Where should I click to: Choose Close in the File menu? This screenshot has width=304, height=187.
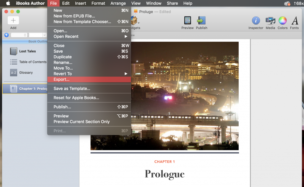point(89,46)
